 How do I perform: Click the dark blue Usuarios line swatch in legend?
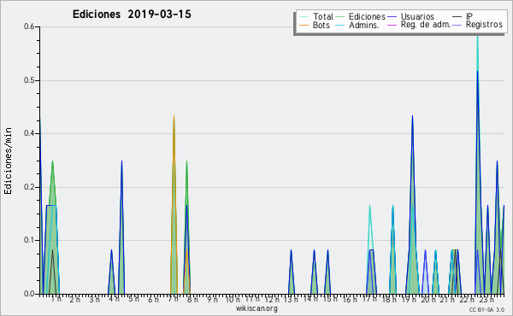click(x=392, y=17)
